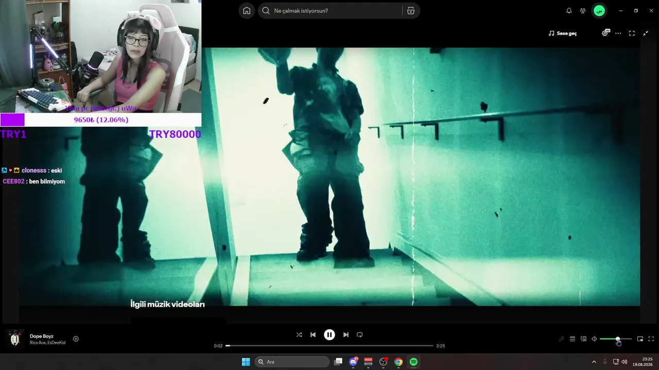659x370 pixels.
Task: Open the 'Rico Ace, EsDeeKid' artist link
Action: tap(48, 343)
